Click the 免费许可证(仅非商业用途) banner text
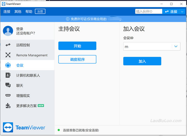The image size is (187, 136). tap(89, 19)
